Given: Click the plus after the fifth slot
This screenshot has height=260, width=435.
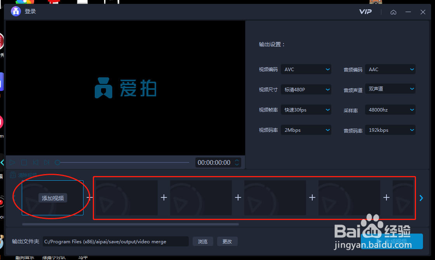Looking at the screenshot, I should point(386,197).
